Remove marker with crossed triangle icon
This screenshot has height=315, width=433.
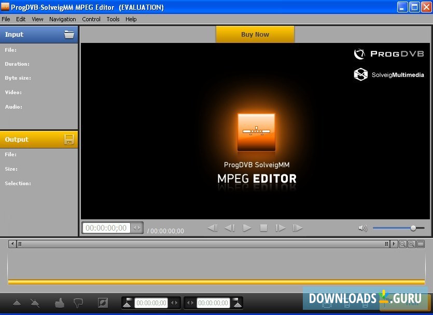(x=35, y=304)
